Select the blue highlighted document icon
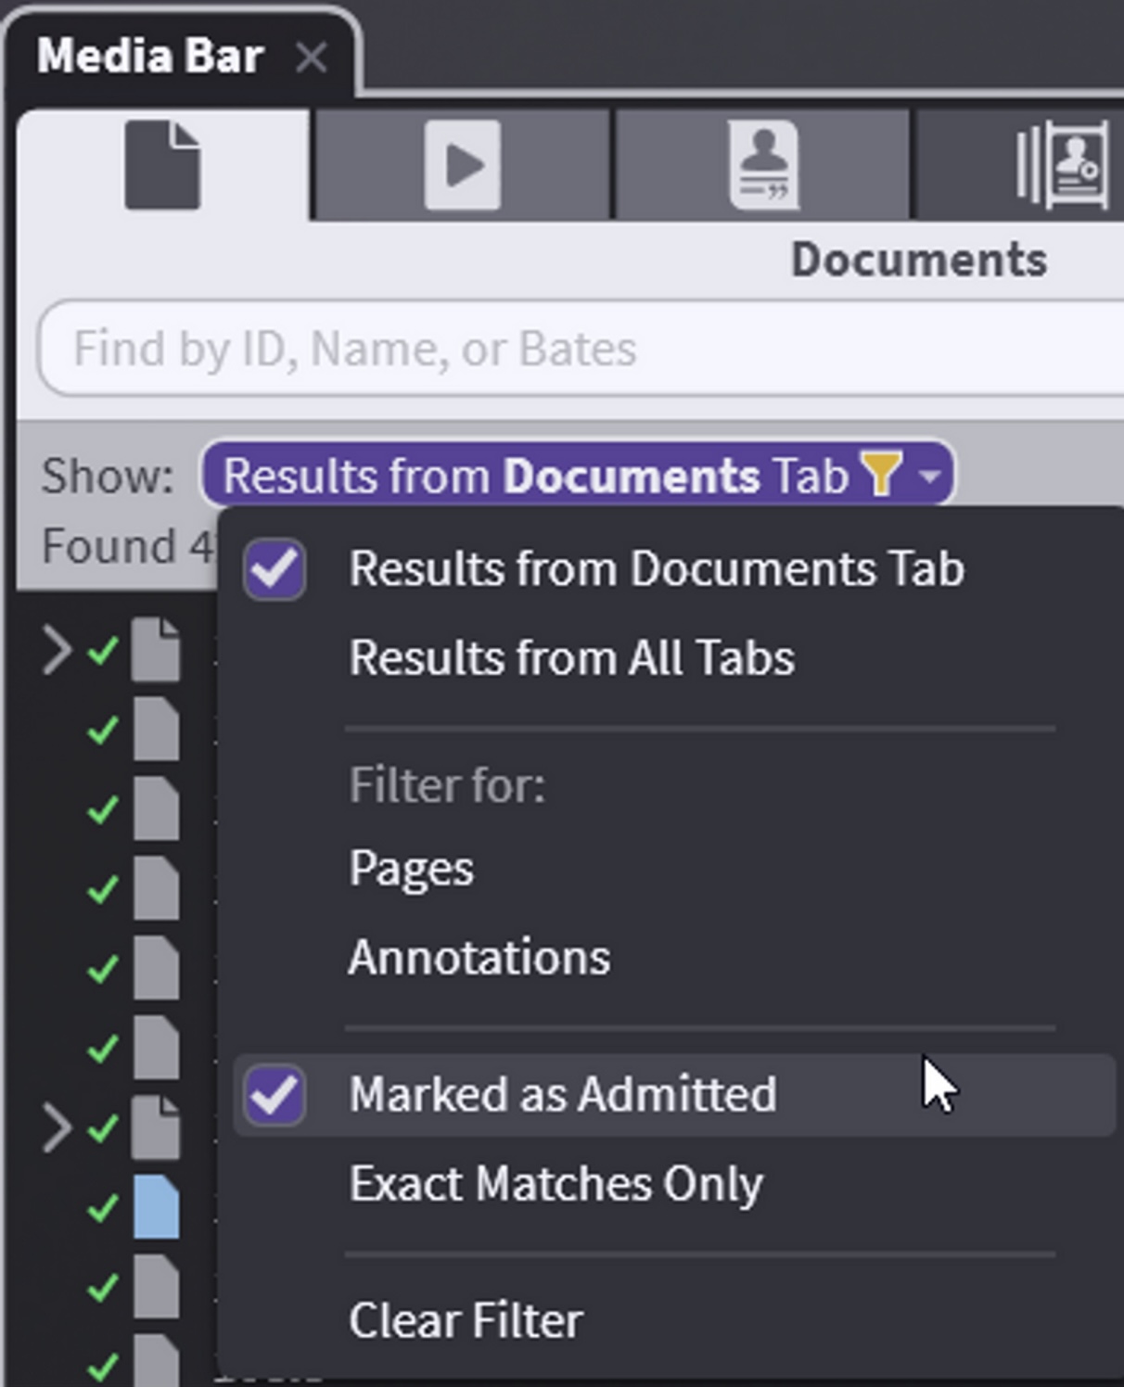The image size is (1124, 1387). click(x=156, y=1207)
